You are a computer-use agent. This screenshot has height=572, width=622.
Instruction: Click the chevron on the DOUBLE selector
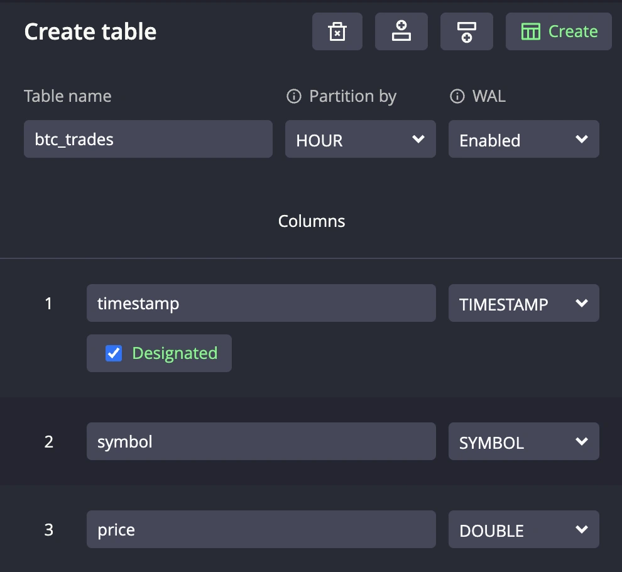[581, 529]
